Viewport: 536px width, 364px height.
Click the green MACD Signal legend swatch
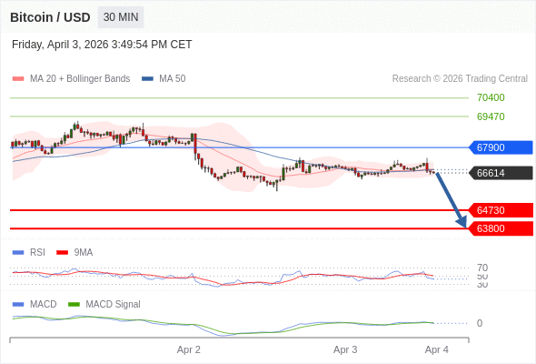click(x=74, y=305)
